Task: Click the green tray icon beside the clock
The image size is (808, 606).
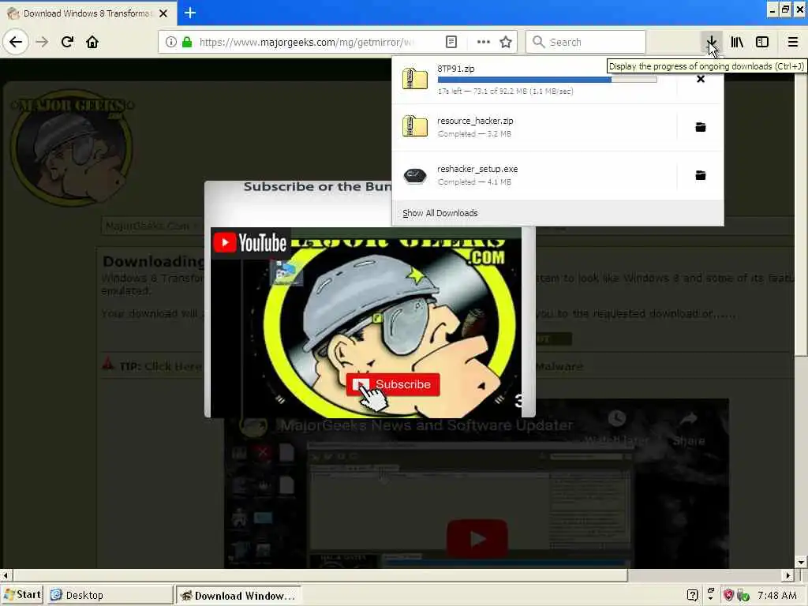Action: 743,596
